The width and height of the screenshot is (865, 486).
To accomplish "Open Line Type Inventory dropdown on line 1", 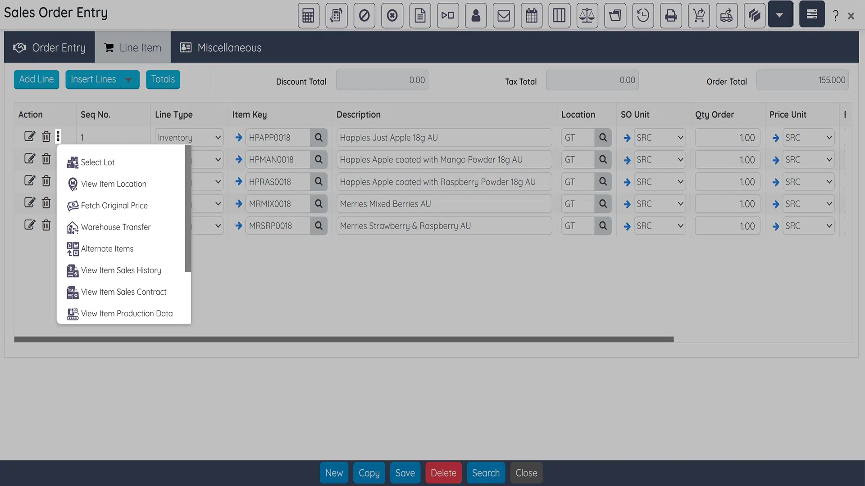I will [x=189, y=138].
